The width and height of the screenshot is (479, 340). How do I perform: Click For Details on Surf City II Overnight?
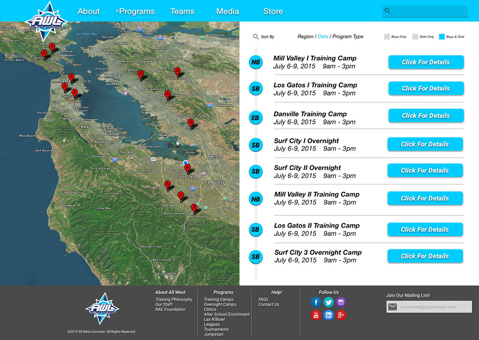pos(425,171)
